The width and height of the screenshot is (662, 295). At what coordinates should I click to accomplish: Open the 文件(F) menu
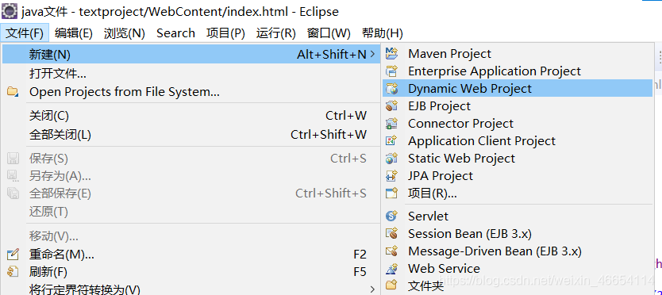25,33
